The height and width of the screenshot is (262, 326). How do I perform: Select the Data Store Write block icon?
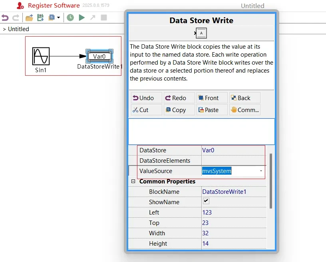click(x=201, y=33)
